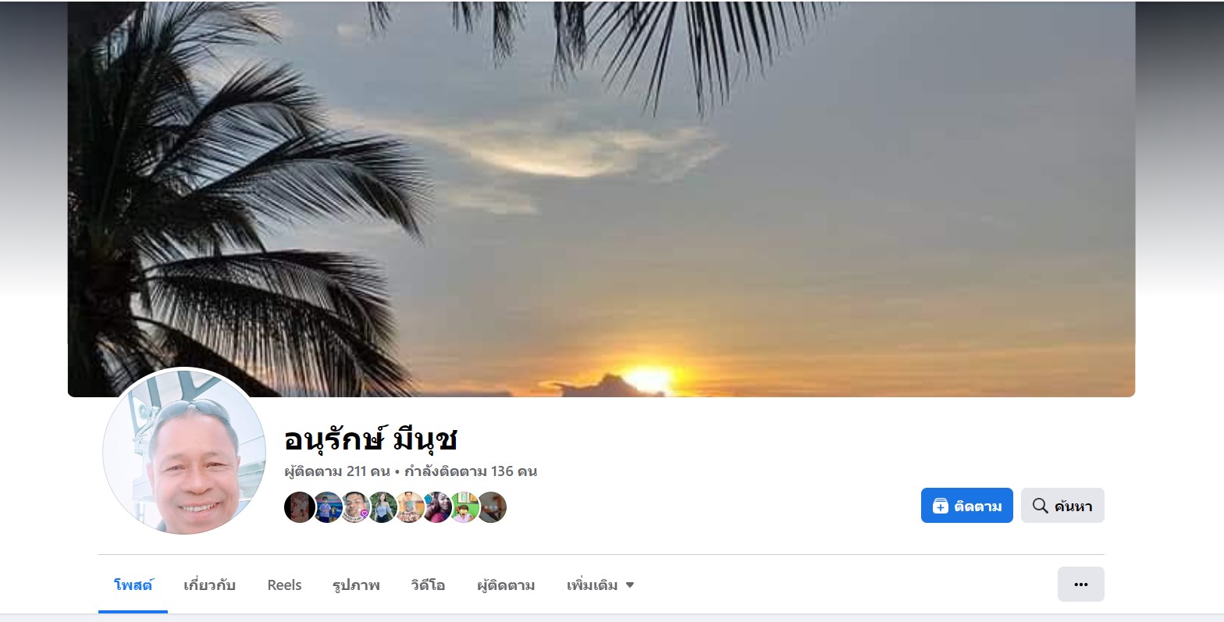Image resolution: width=1224 pixels, height=622 pixels.
Task: Open the เกี่ยวกับ tab
Action: click(209, 585)
